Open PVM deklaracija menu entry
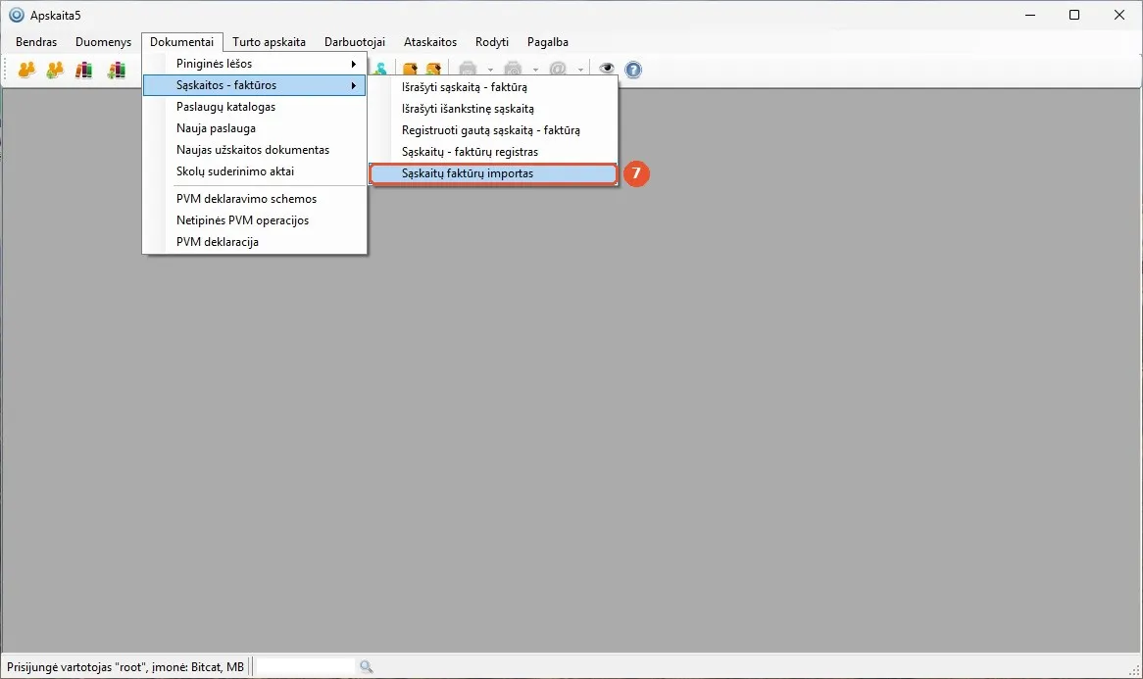The width and height of the screenshot is (1143, 679). (x=255, y=242)
